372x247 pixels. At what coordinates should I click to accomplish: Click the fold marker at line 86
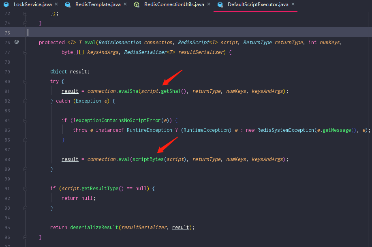[25, 140]
